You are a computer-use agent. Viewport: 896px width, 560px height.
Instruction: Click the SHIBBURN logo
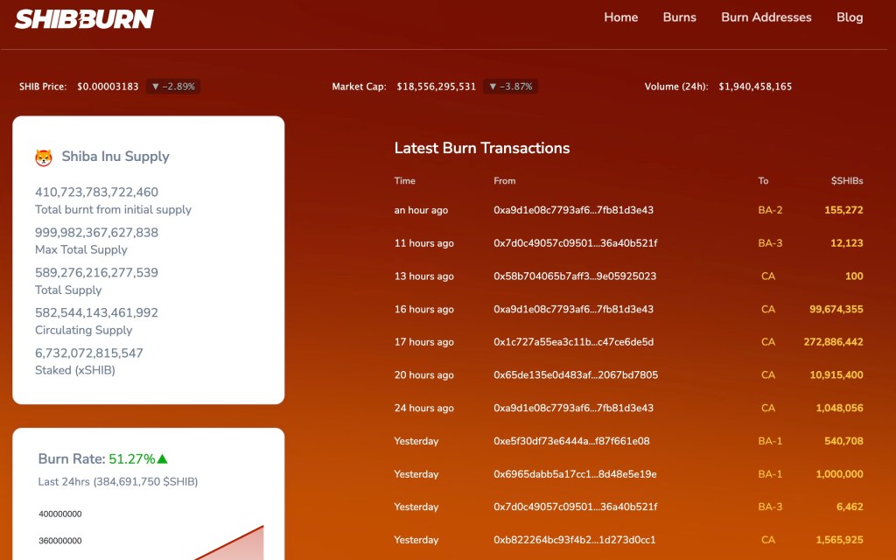tap(84, 18)
